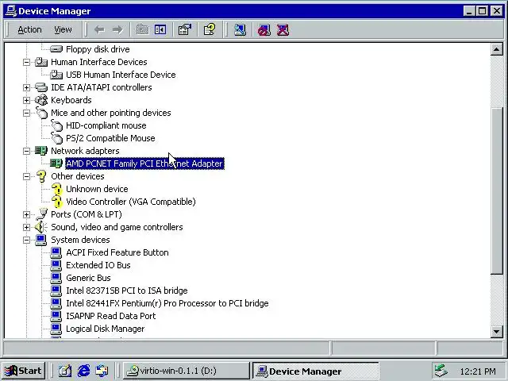The width and height of the screenshot is (508, 381).
Task: Switch to virtio-win-0.1.1 (D:) taskbar window
Action: pos(187,371)
